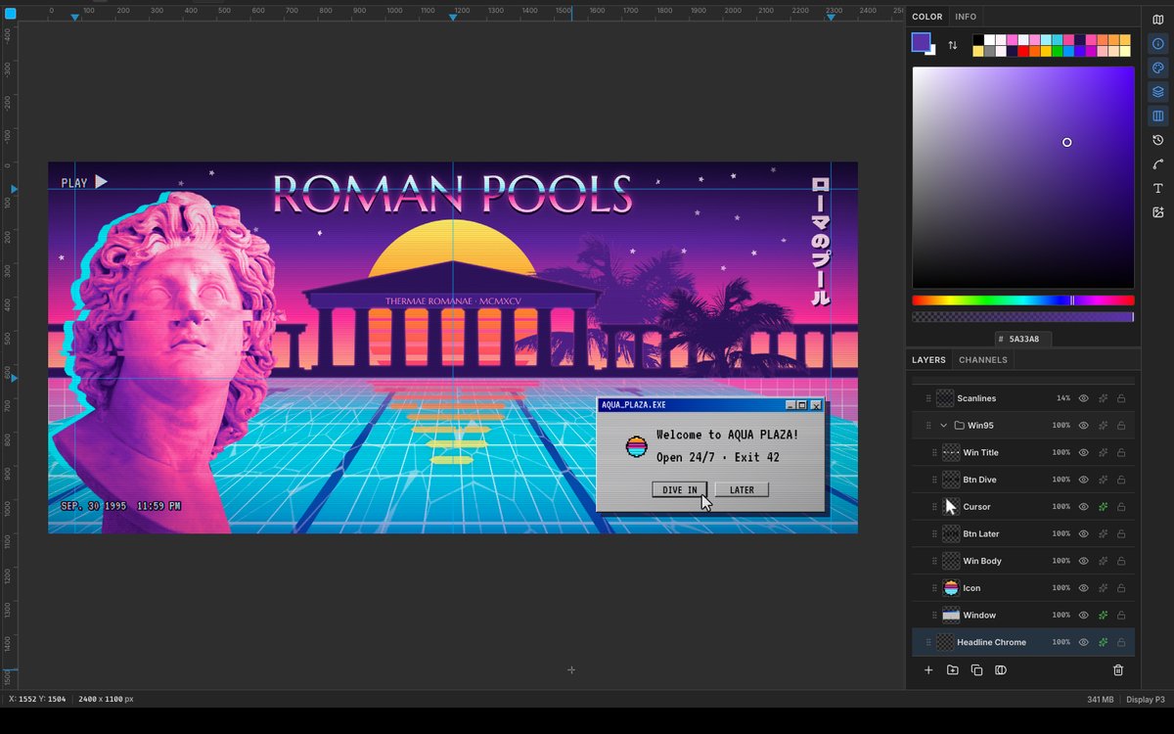Image resolution: width=1174 pixels, height=734 pixels.
Task: Click the 341 MB memory status
Action: (x=1101, y=700)
